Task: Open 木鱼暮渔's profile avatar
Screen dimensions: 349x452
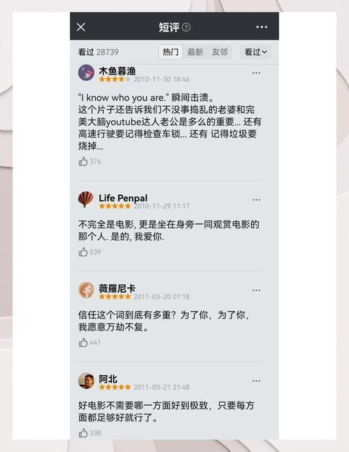Action: 86,73
